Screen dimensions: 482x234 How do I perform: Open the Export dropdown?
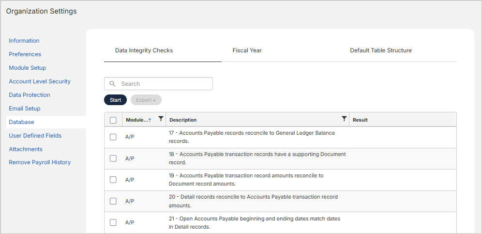[146, 100]
